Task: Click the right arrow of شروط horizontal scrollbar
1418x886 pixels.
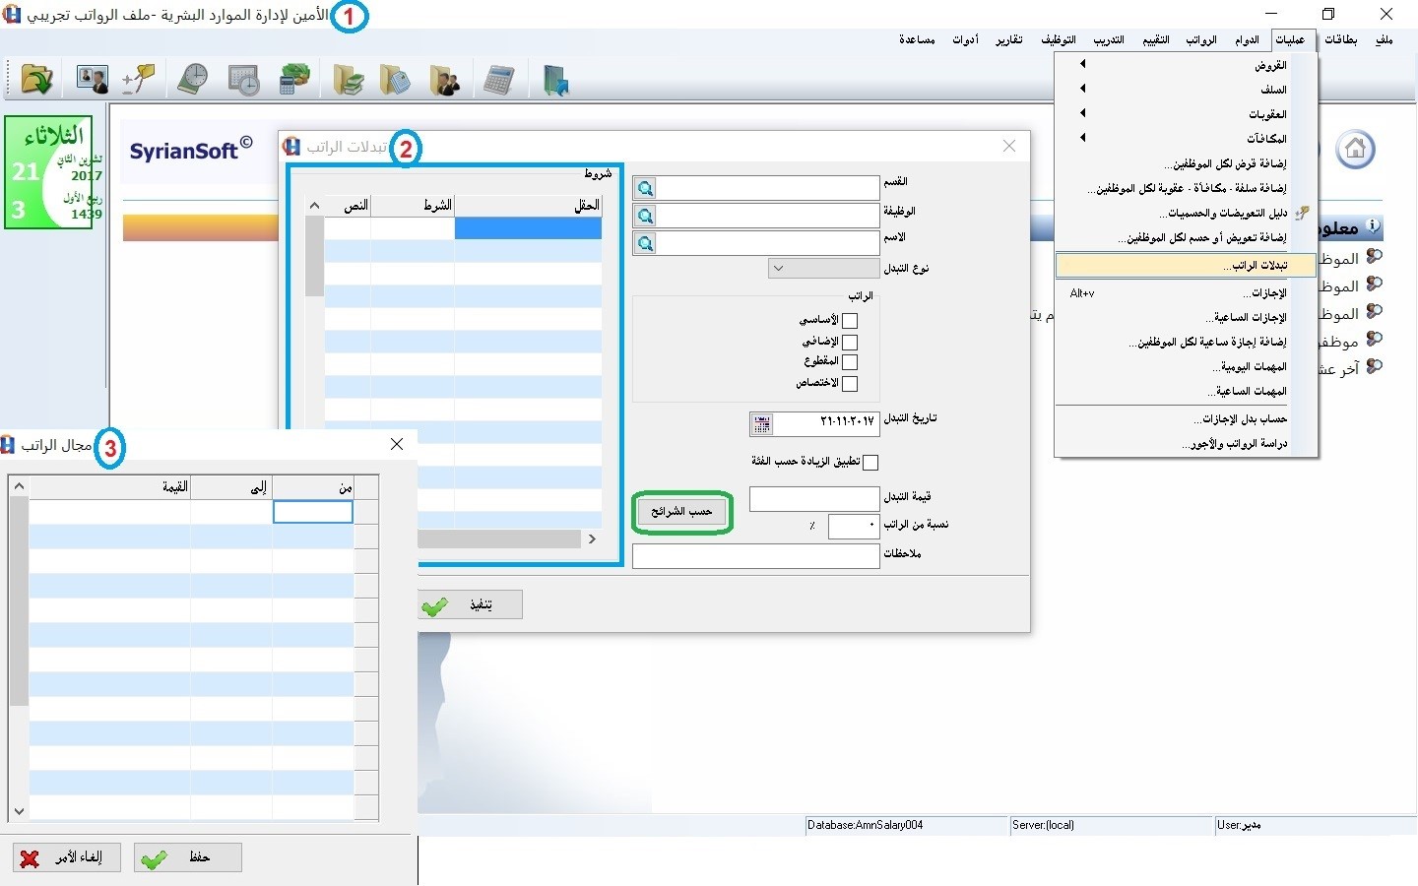Action: (x=592, y=539)
